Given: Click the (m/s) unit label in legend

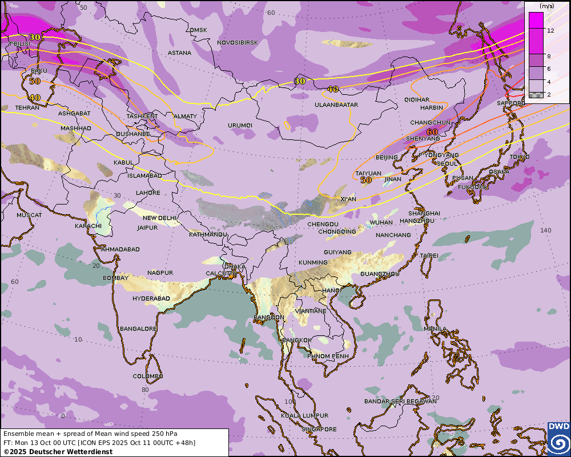Looking at the screenshot, I should pyautogui.click(x=546, y=6).
